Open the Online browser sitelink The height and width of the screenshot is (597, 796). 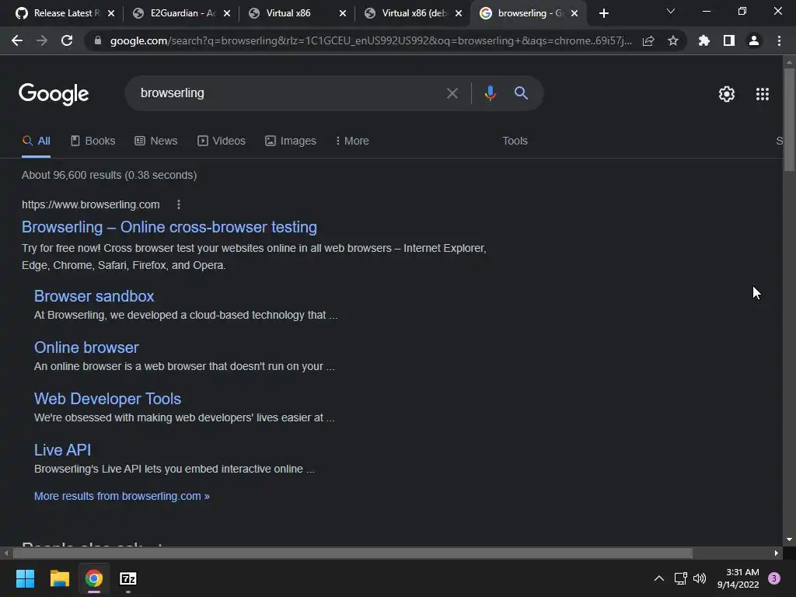[86, 347]
